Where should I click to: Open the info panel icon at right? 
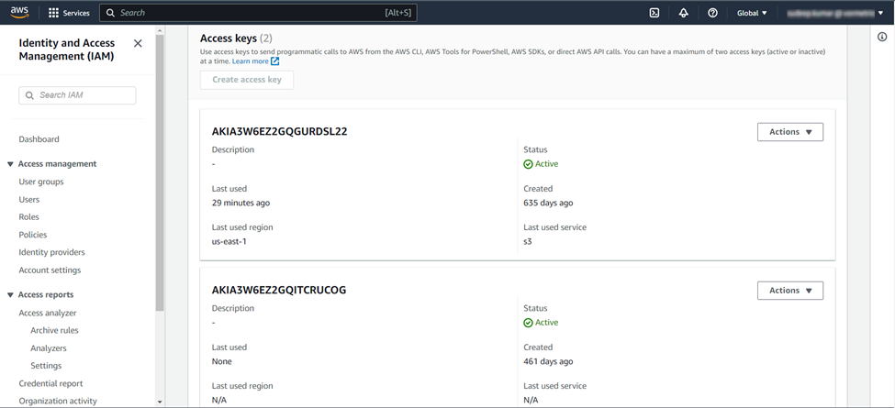click(882, 37)
